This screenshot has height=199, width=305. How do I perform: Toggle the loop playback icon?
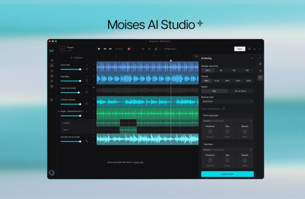click(x=143, y=49)
